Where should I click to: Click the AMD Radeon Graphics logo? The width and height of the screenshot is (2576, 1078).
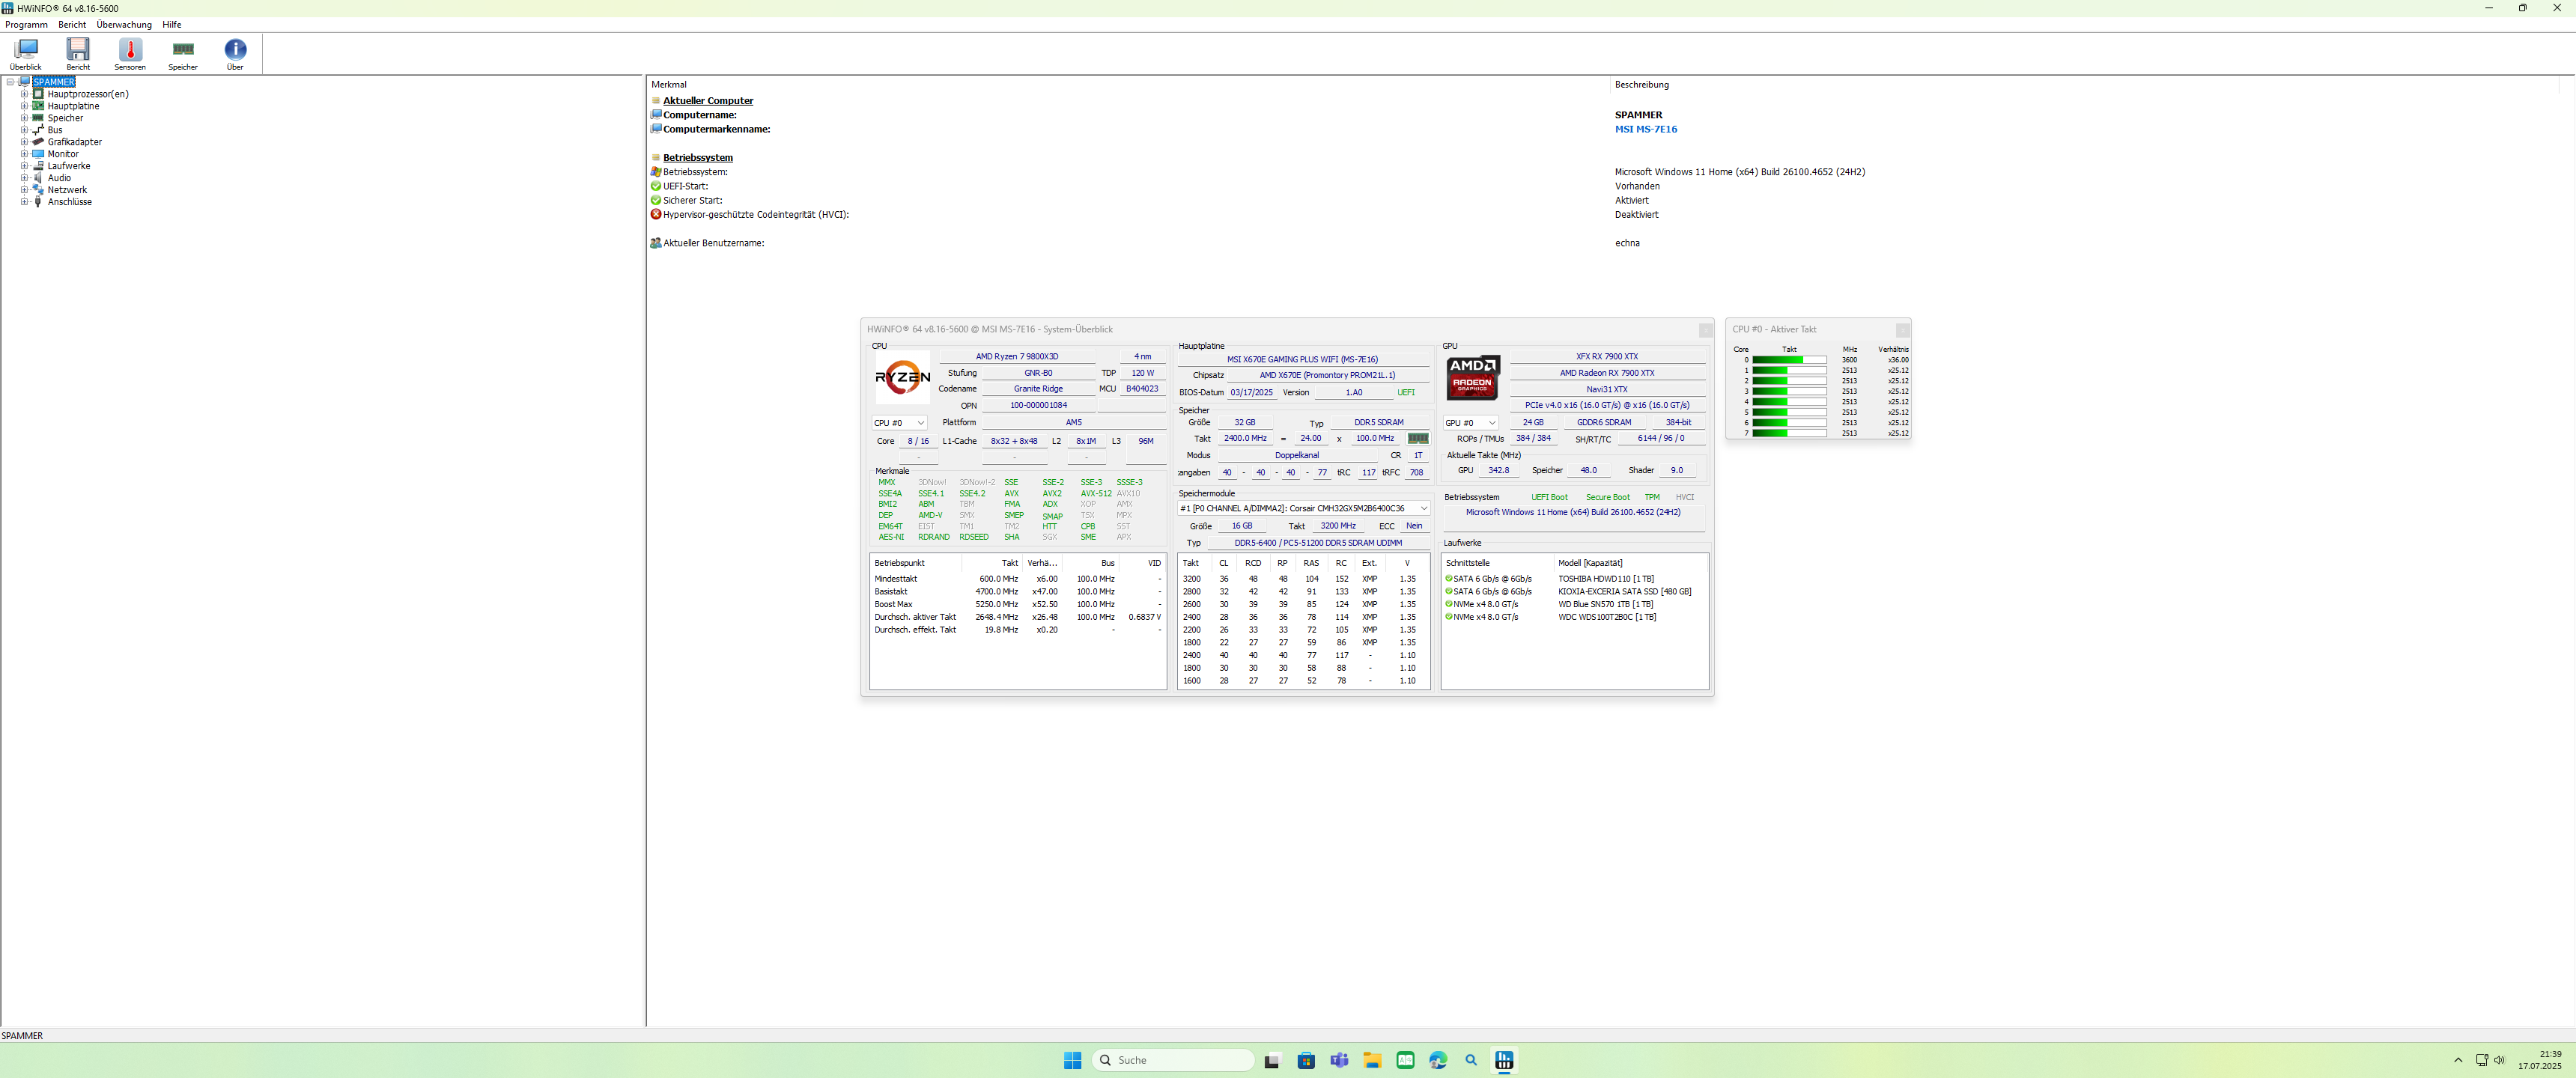(1472, 378)
